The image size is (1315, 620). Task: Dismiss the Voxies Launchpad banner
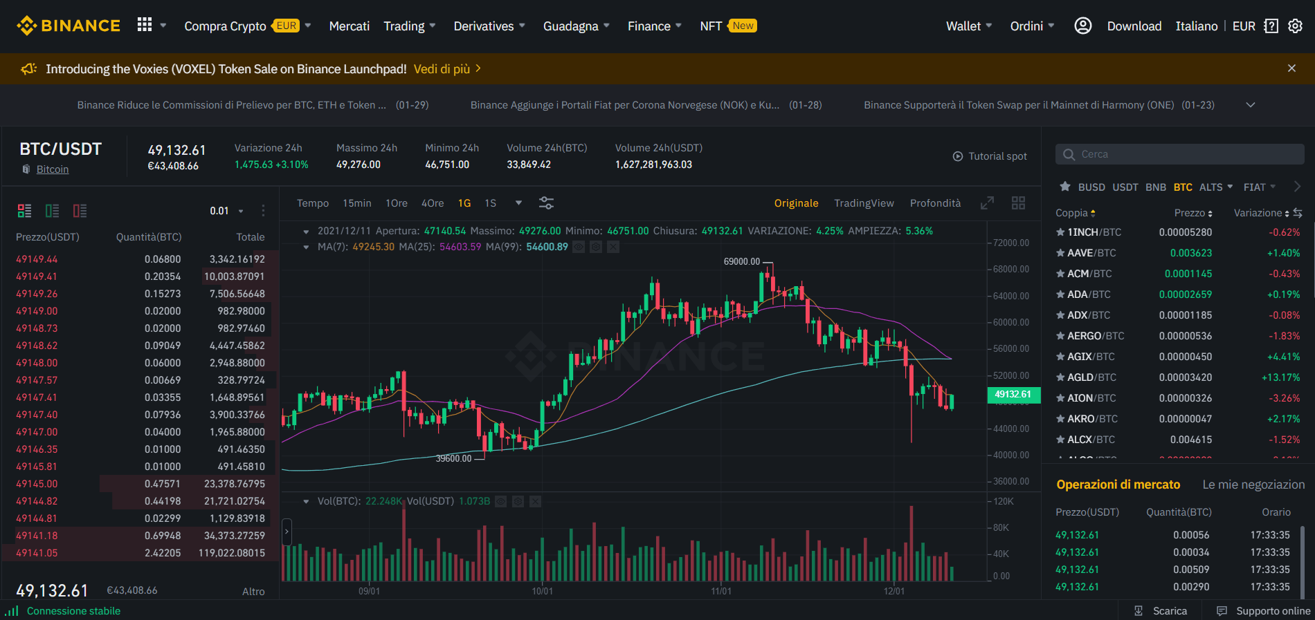tap(1291, 68)
